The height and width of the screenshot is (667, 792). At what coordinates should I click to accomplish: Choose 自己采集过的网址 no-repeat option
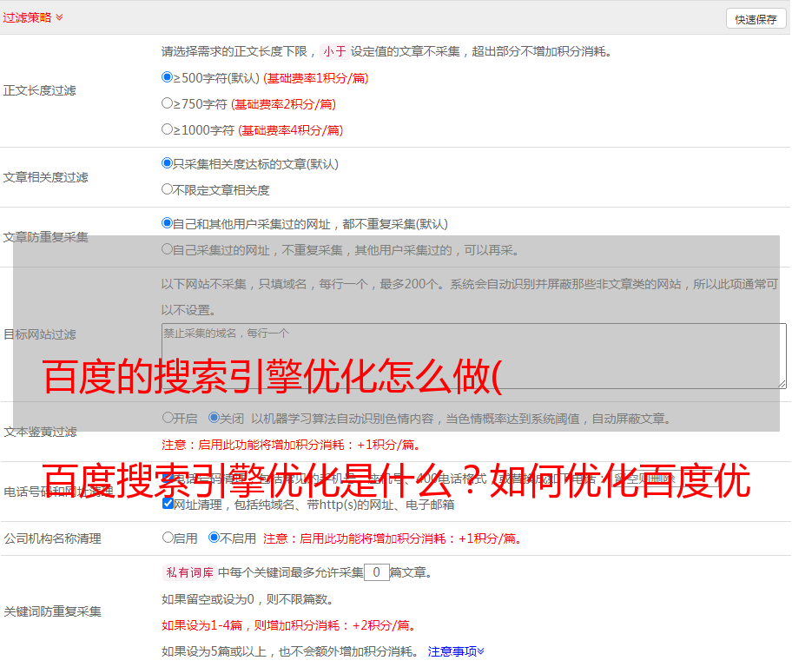point(168,249)
